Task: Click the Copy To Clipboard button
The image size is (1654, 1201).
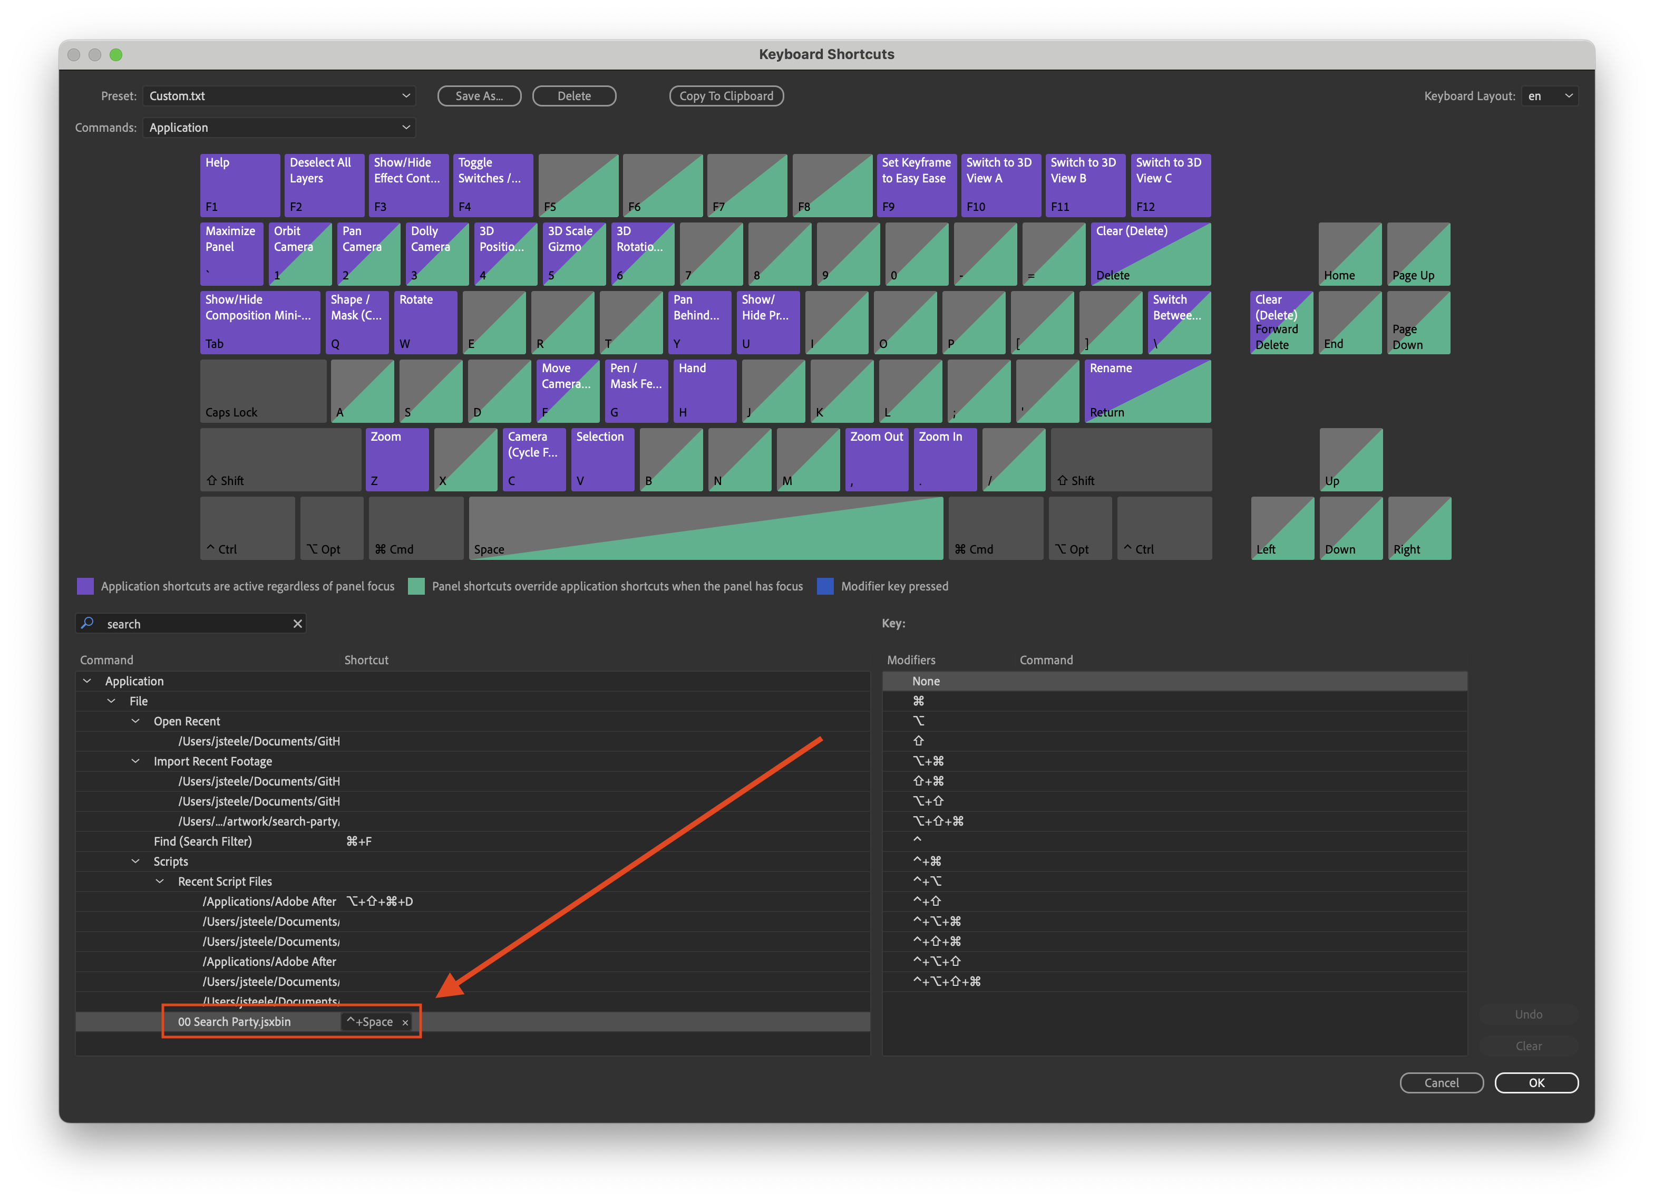Action: (726, 95)
